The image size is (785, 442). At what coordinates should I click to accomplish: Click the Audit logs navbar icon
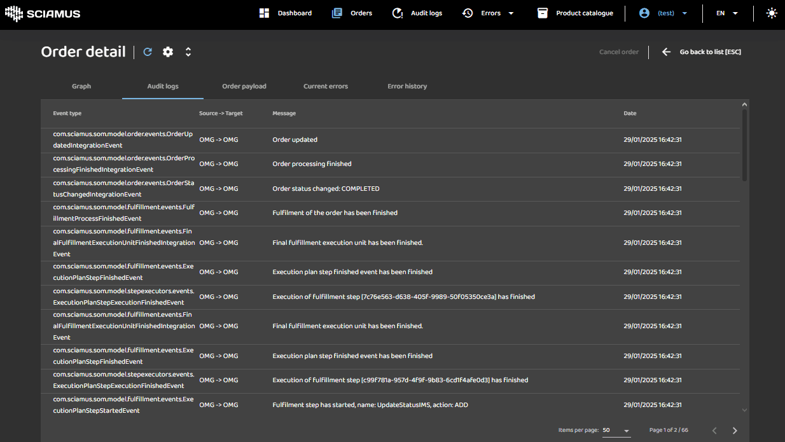(398, 13)
